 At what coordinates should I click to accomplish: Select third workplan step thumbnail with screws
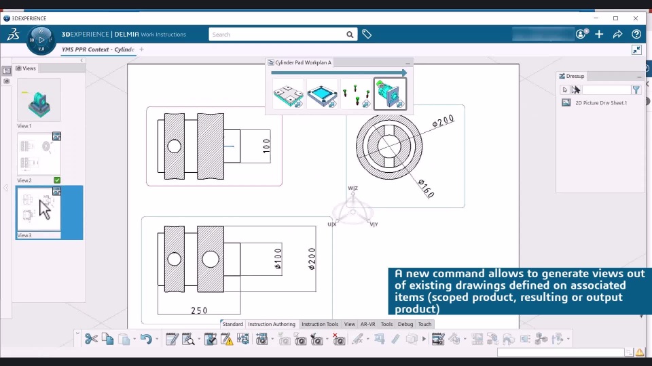tap(356, 94)
